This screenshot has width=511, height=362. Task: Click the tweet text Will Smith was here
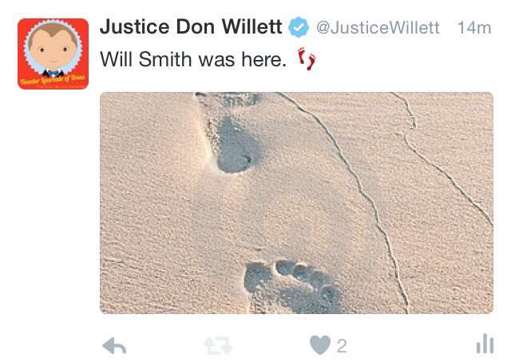pos(193,59)
